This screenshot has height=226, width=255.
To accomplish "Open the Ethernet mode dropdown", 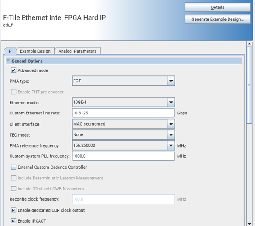I will 171,103.
